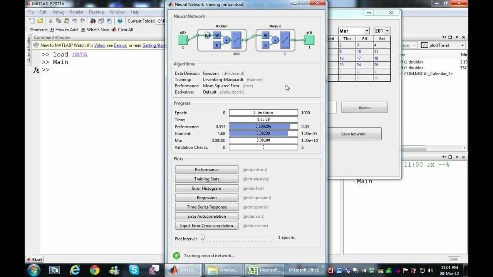
Task: Open the Desktop menu in MATLAB
Action: [96, 12]
